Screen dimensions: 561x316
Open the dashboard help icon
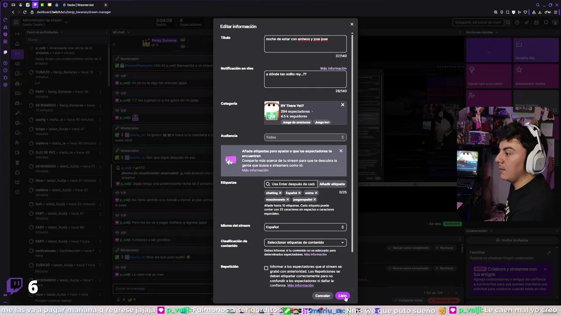point(517,22)
